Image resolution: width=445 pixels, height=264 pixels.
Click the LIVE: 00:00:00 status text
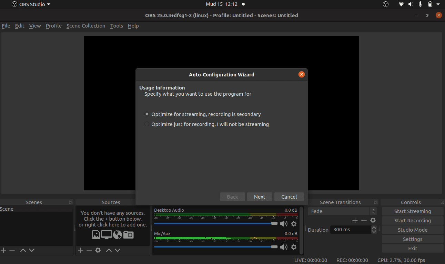(x=311, y=260)
